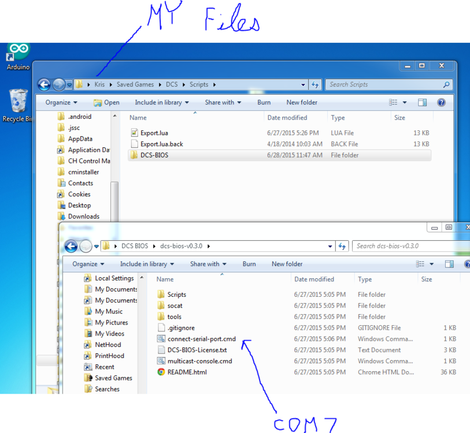
Task: Open the Help icon in Scripts window
Action: pyautogui.click(x=441, y=103)
